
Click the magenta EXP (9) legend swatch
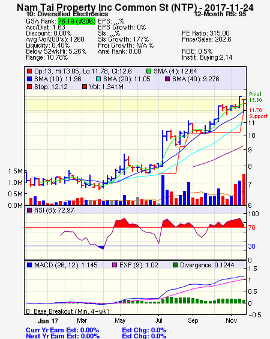115,265
